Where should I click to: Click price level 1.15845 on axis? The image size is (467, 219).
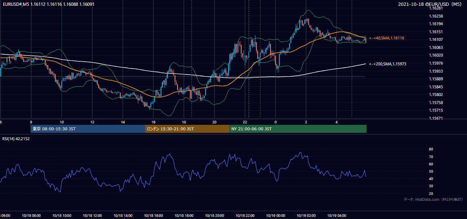tap(436, 87)
